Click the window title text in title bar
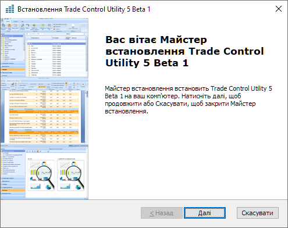The image size is (288, 228). 84,9
